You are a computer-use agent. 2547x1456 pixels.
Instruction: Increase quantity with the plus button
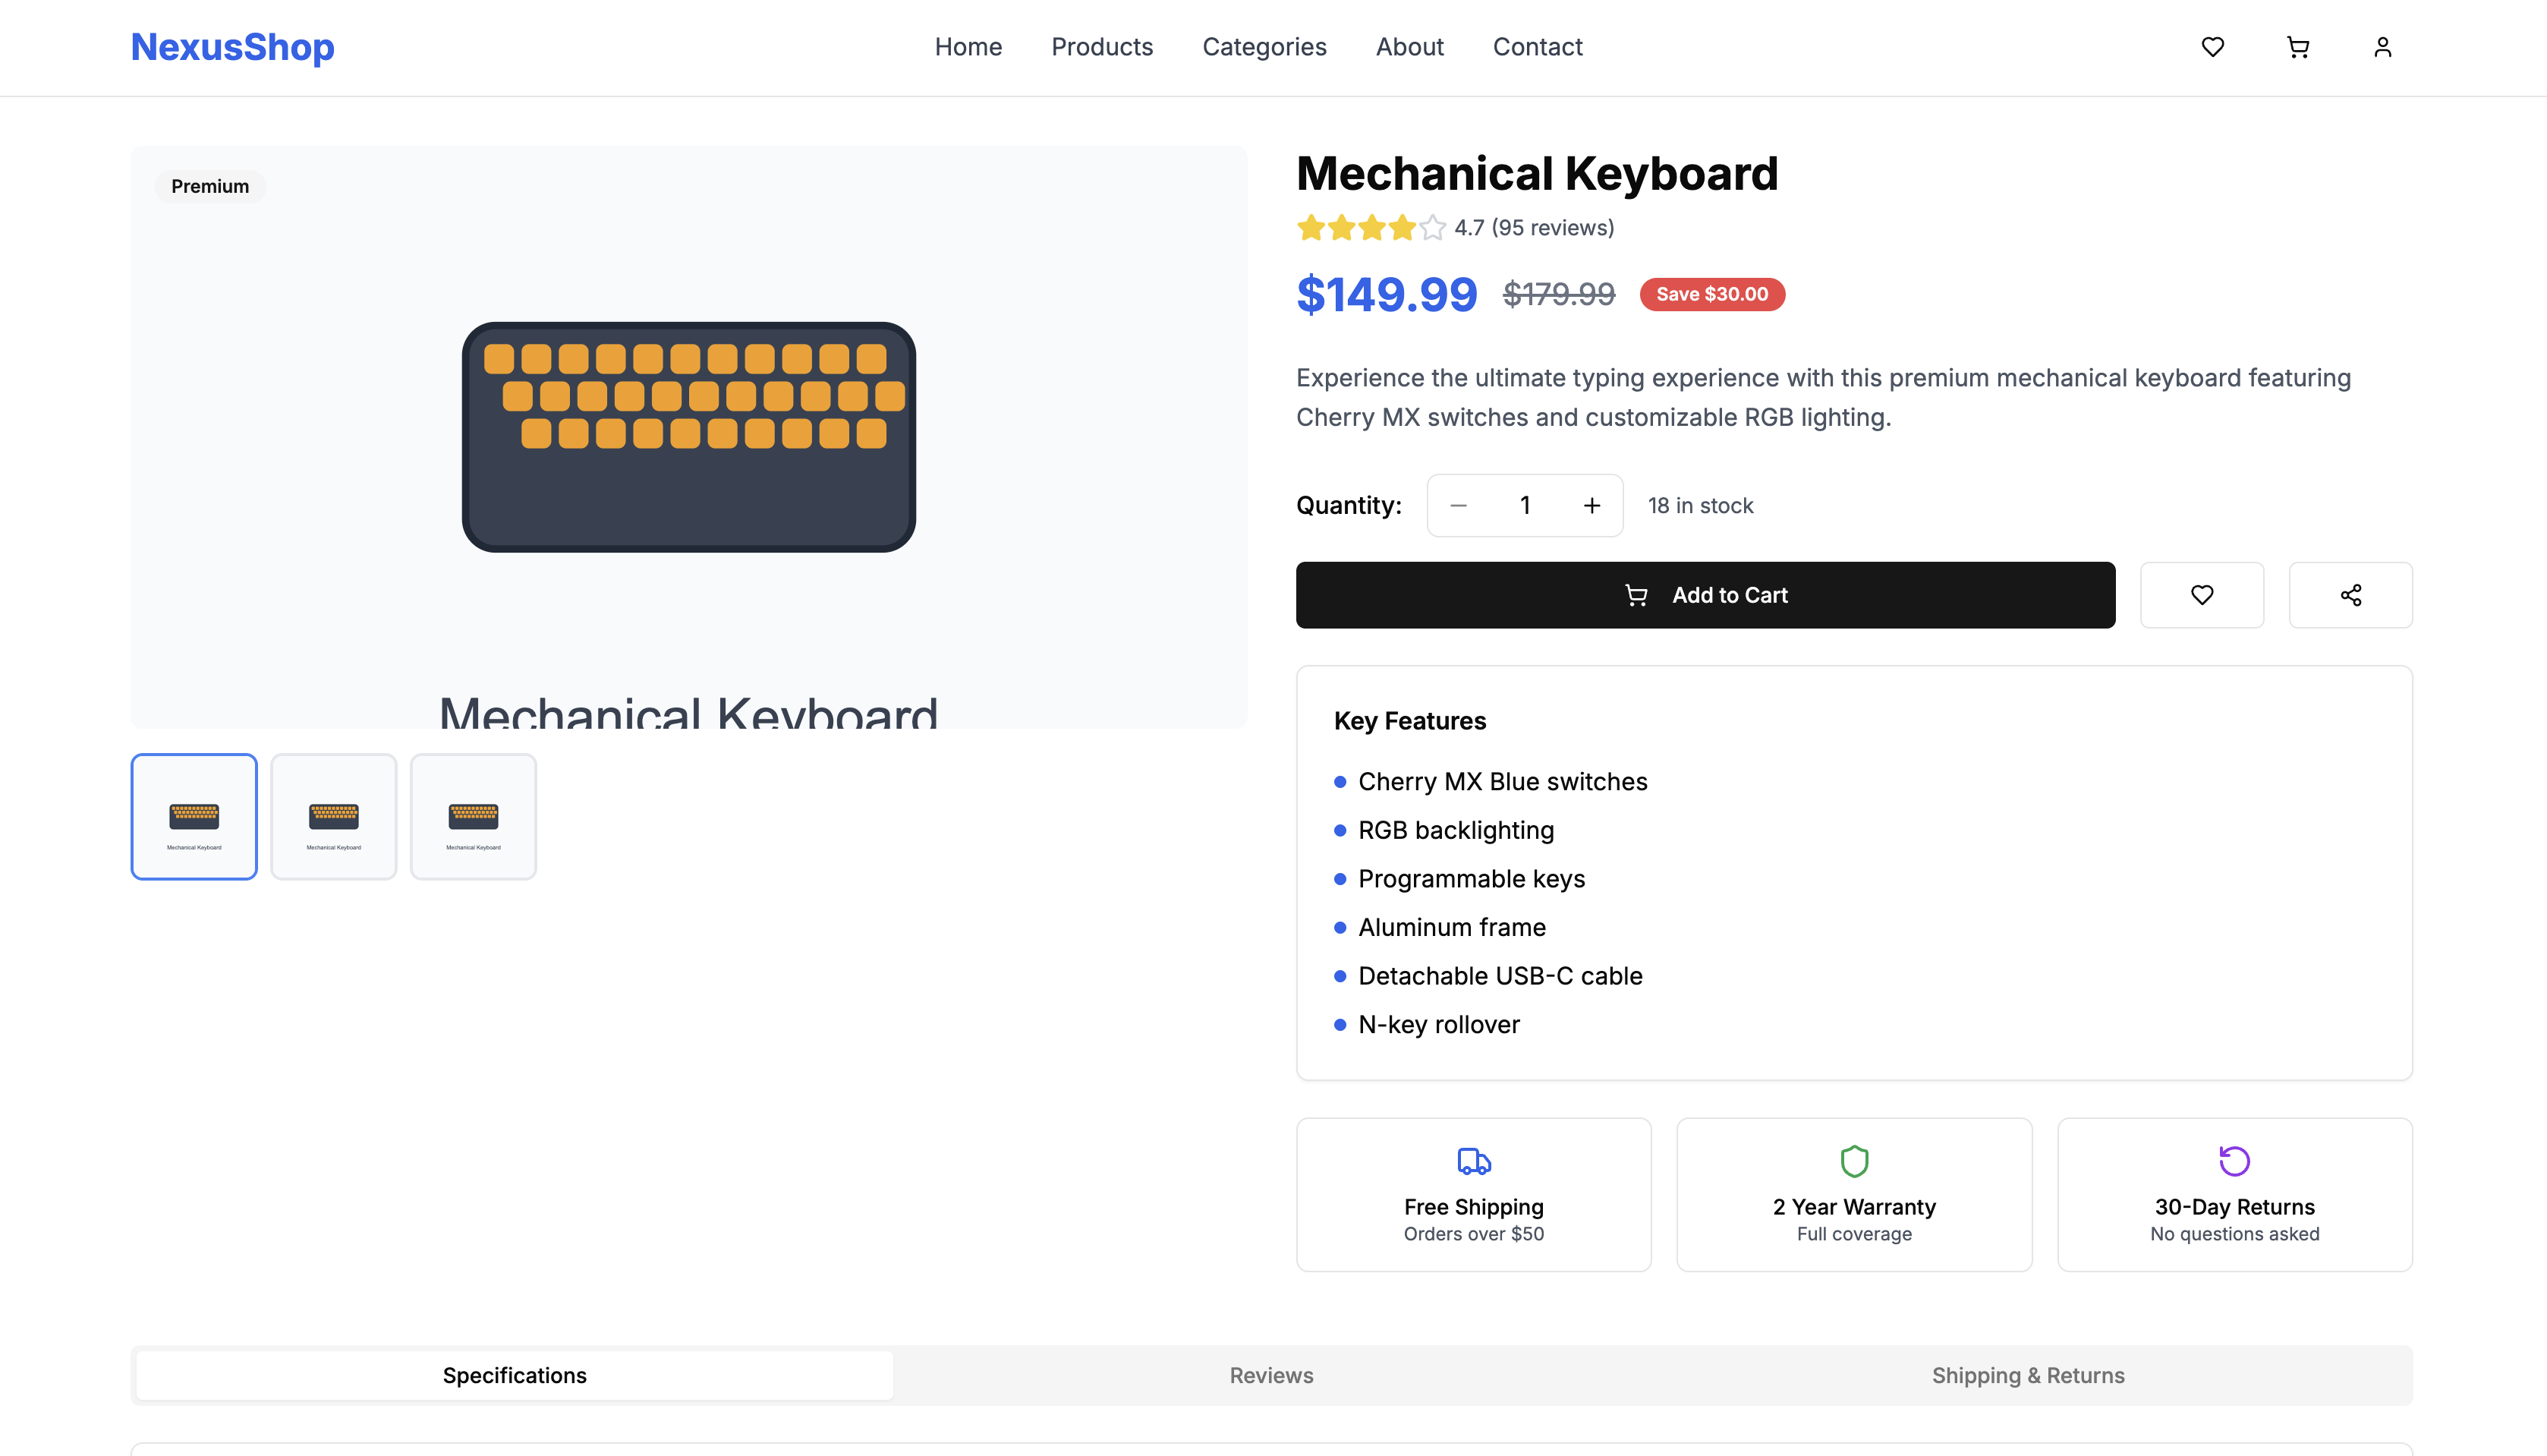[1591, 506]
